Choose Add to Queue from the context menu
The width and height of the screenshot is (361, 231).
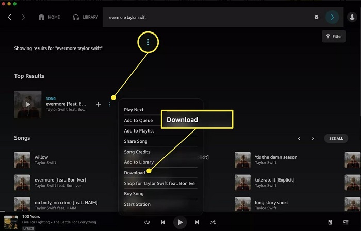pos(138,120)
